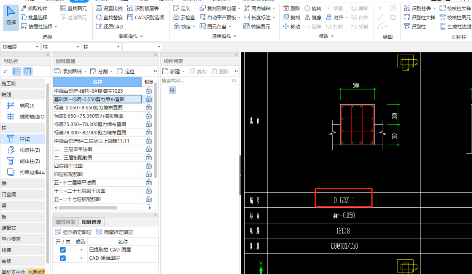Open the 梁 category in navigation
This screenshot has height=274, width=472.
point(23,205)
